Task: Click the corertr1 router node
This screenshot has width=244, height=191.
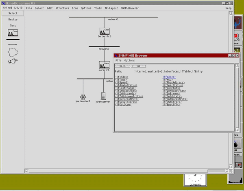Action: [x=105, y=65]
